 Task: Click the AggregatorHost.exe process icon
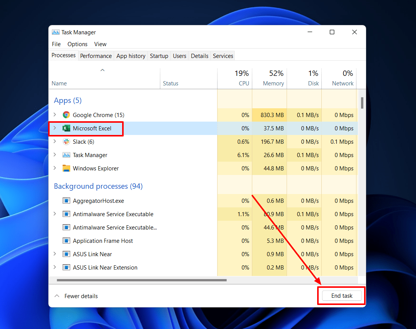(66, 201)
